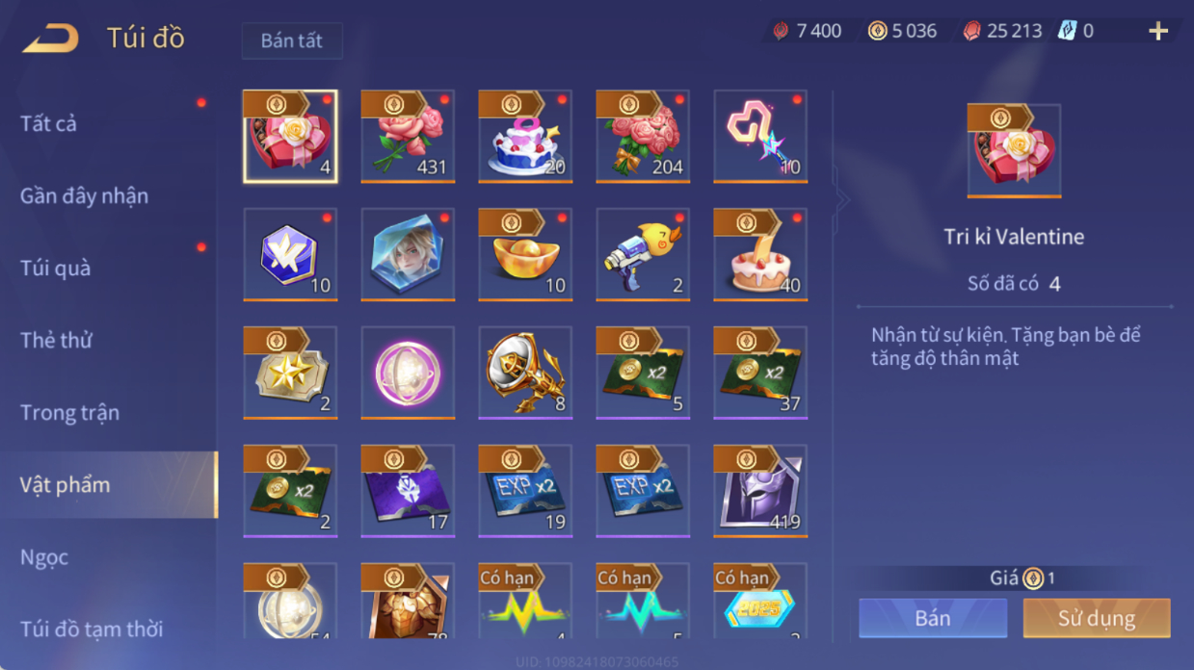Click the Sử dụng button
This screenshot has height=670, width=1194.
pos(1097,618)
